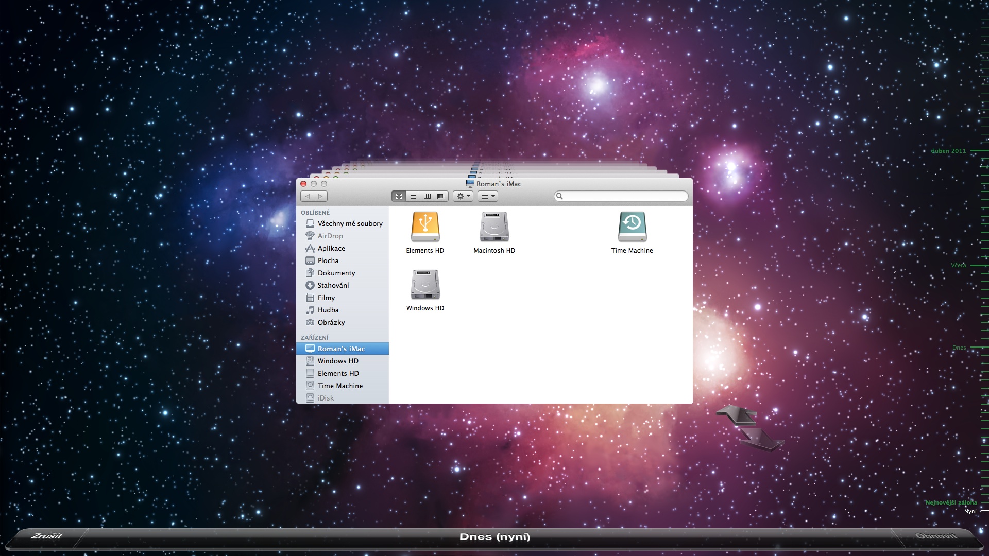Click the Zrušit button

tap(46, 536)
